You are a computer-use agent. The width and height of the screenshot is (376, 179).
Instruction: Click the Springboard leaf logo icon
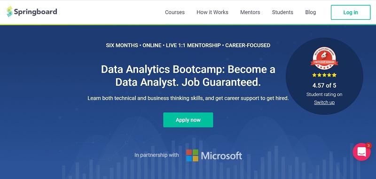(9, 12)
